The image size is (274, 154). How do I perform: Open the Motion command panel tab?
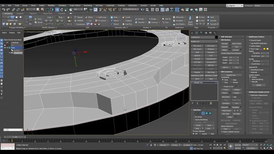206,33
